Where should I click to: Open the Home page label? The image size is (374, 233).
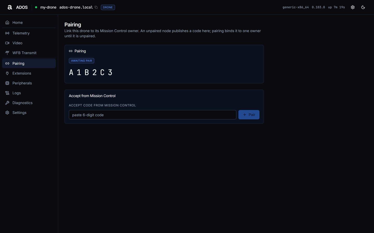[17, 23]
